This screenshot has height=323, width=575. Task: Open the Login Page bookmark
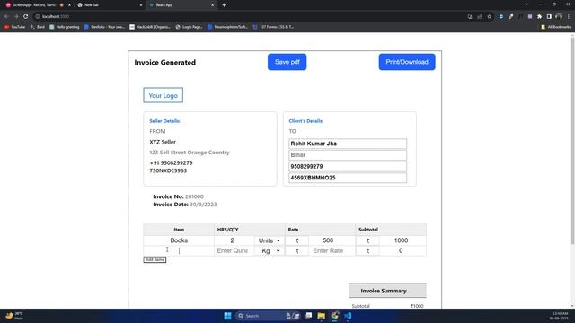189,27
